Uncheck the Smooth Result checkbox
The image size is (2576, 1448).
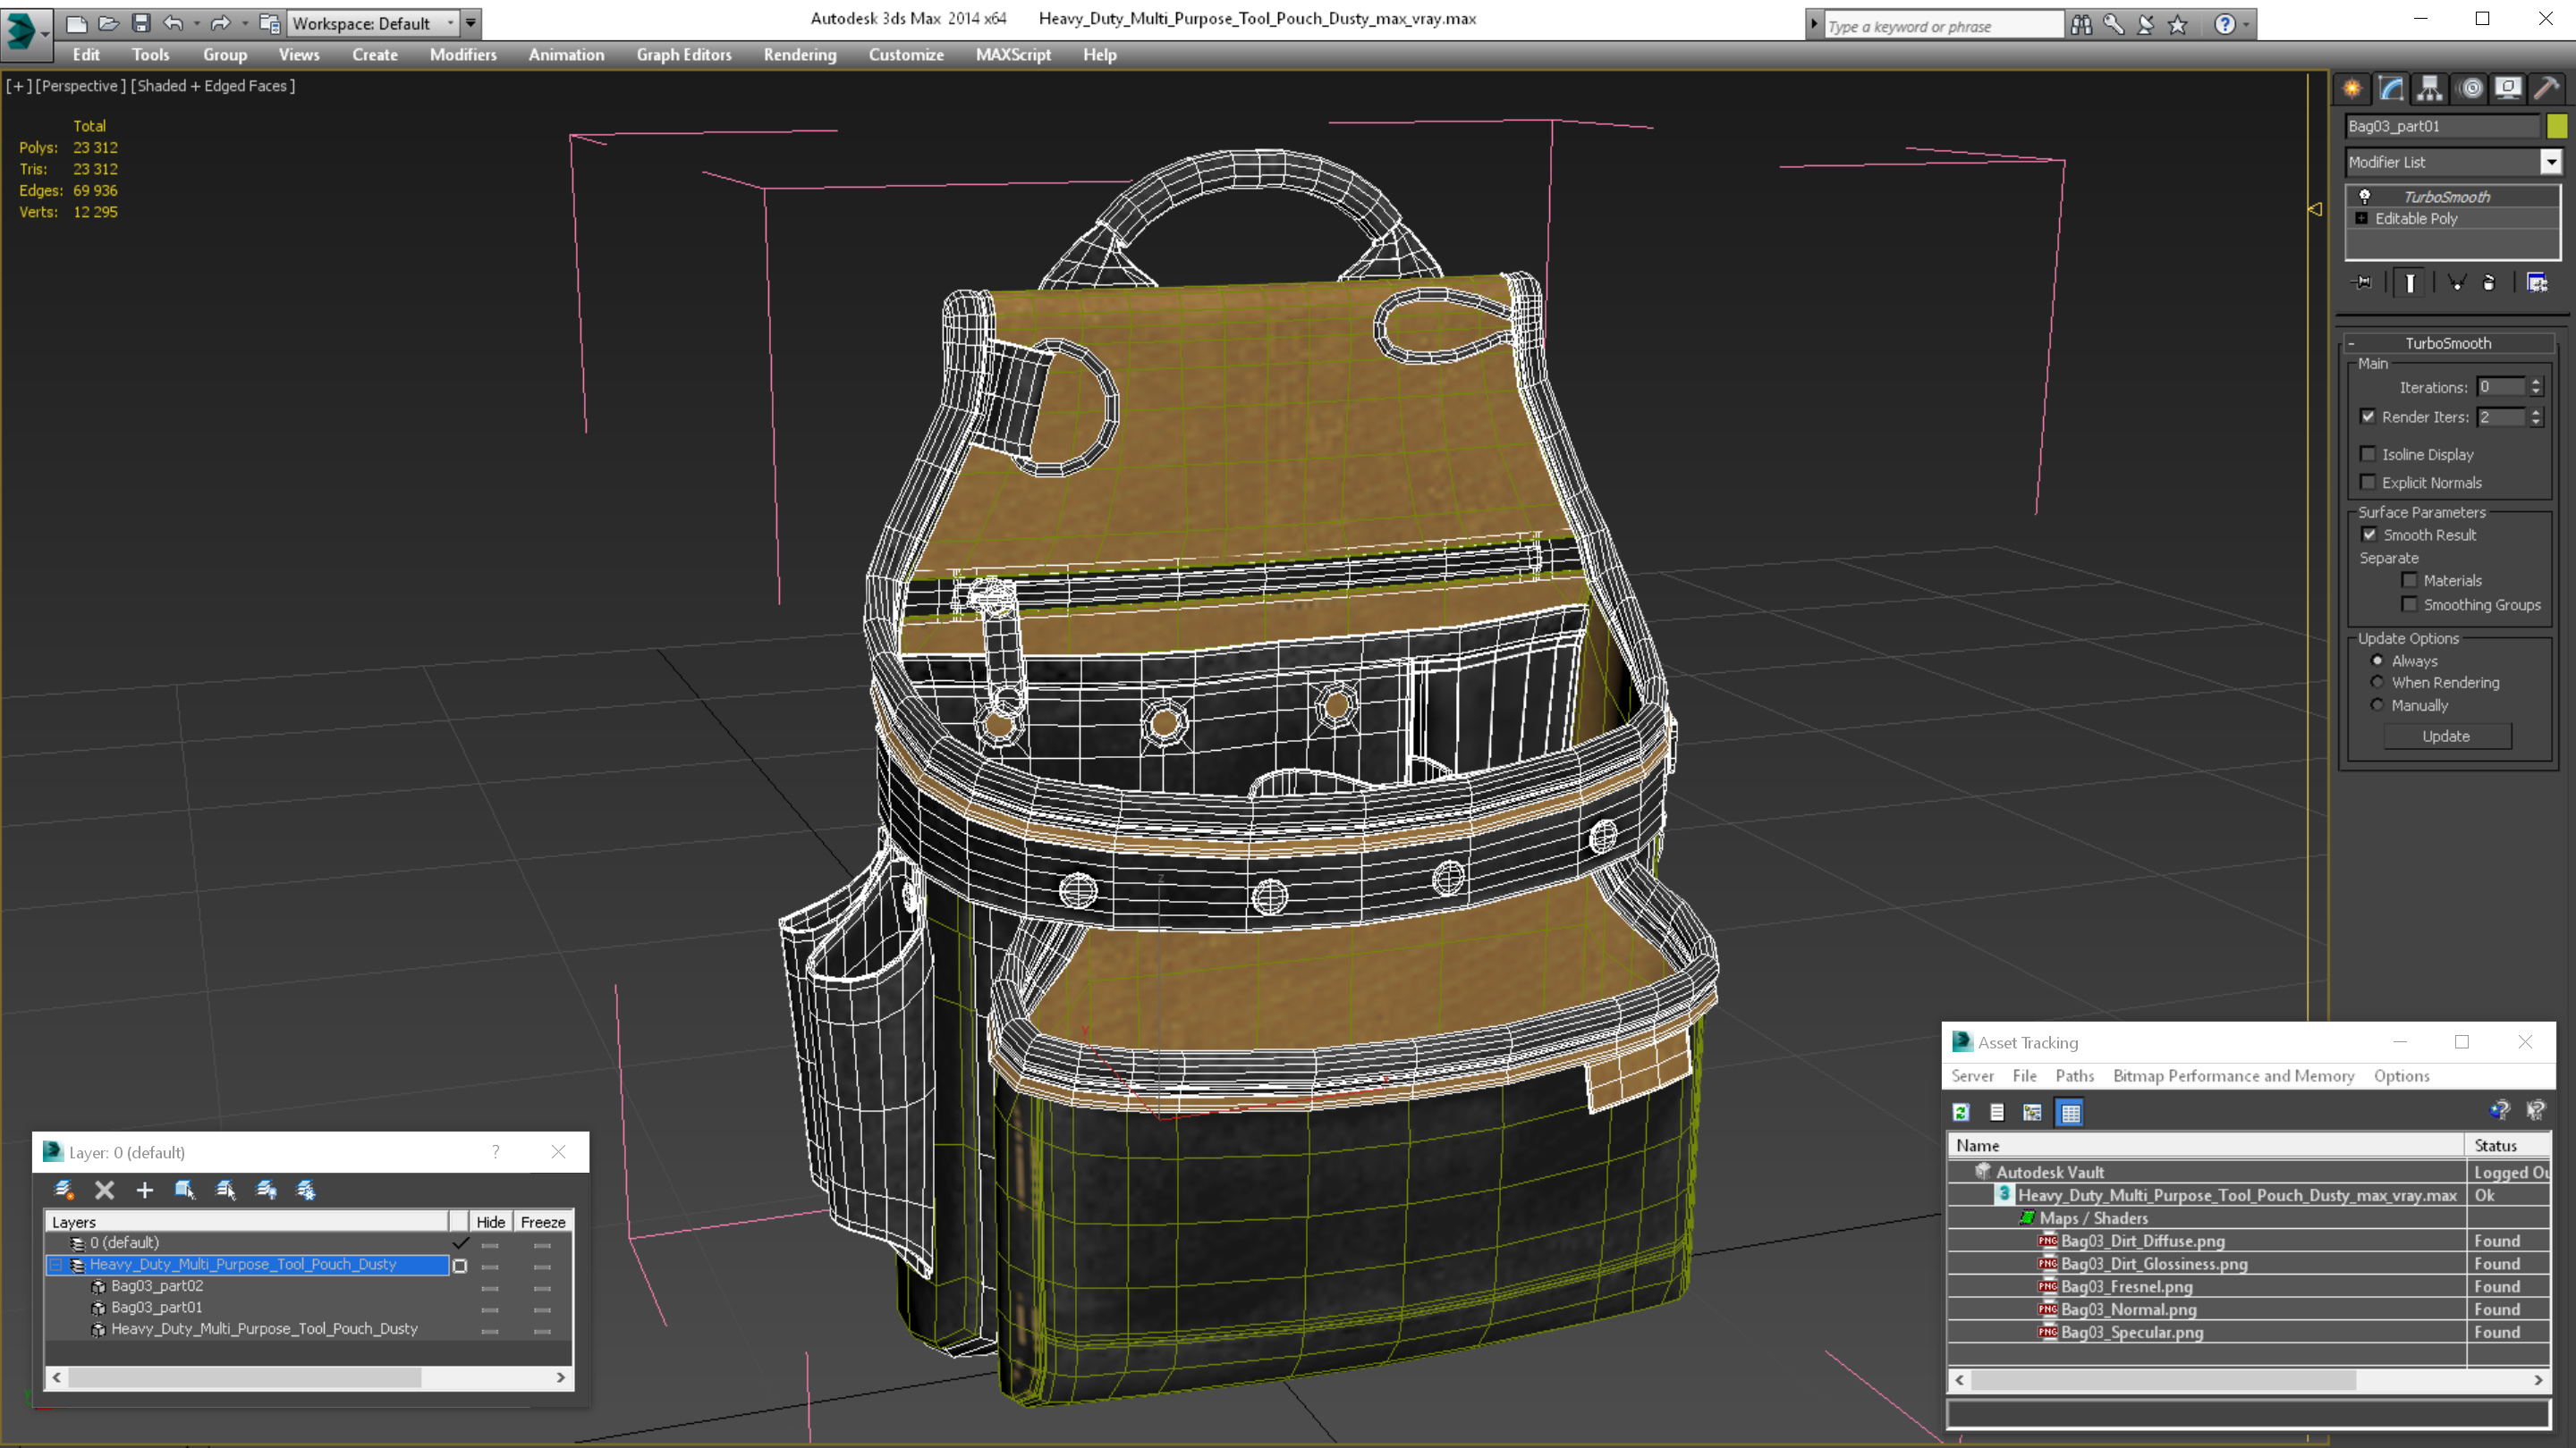2369,535
